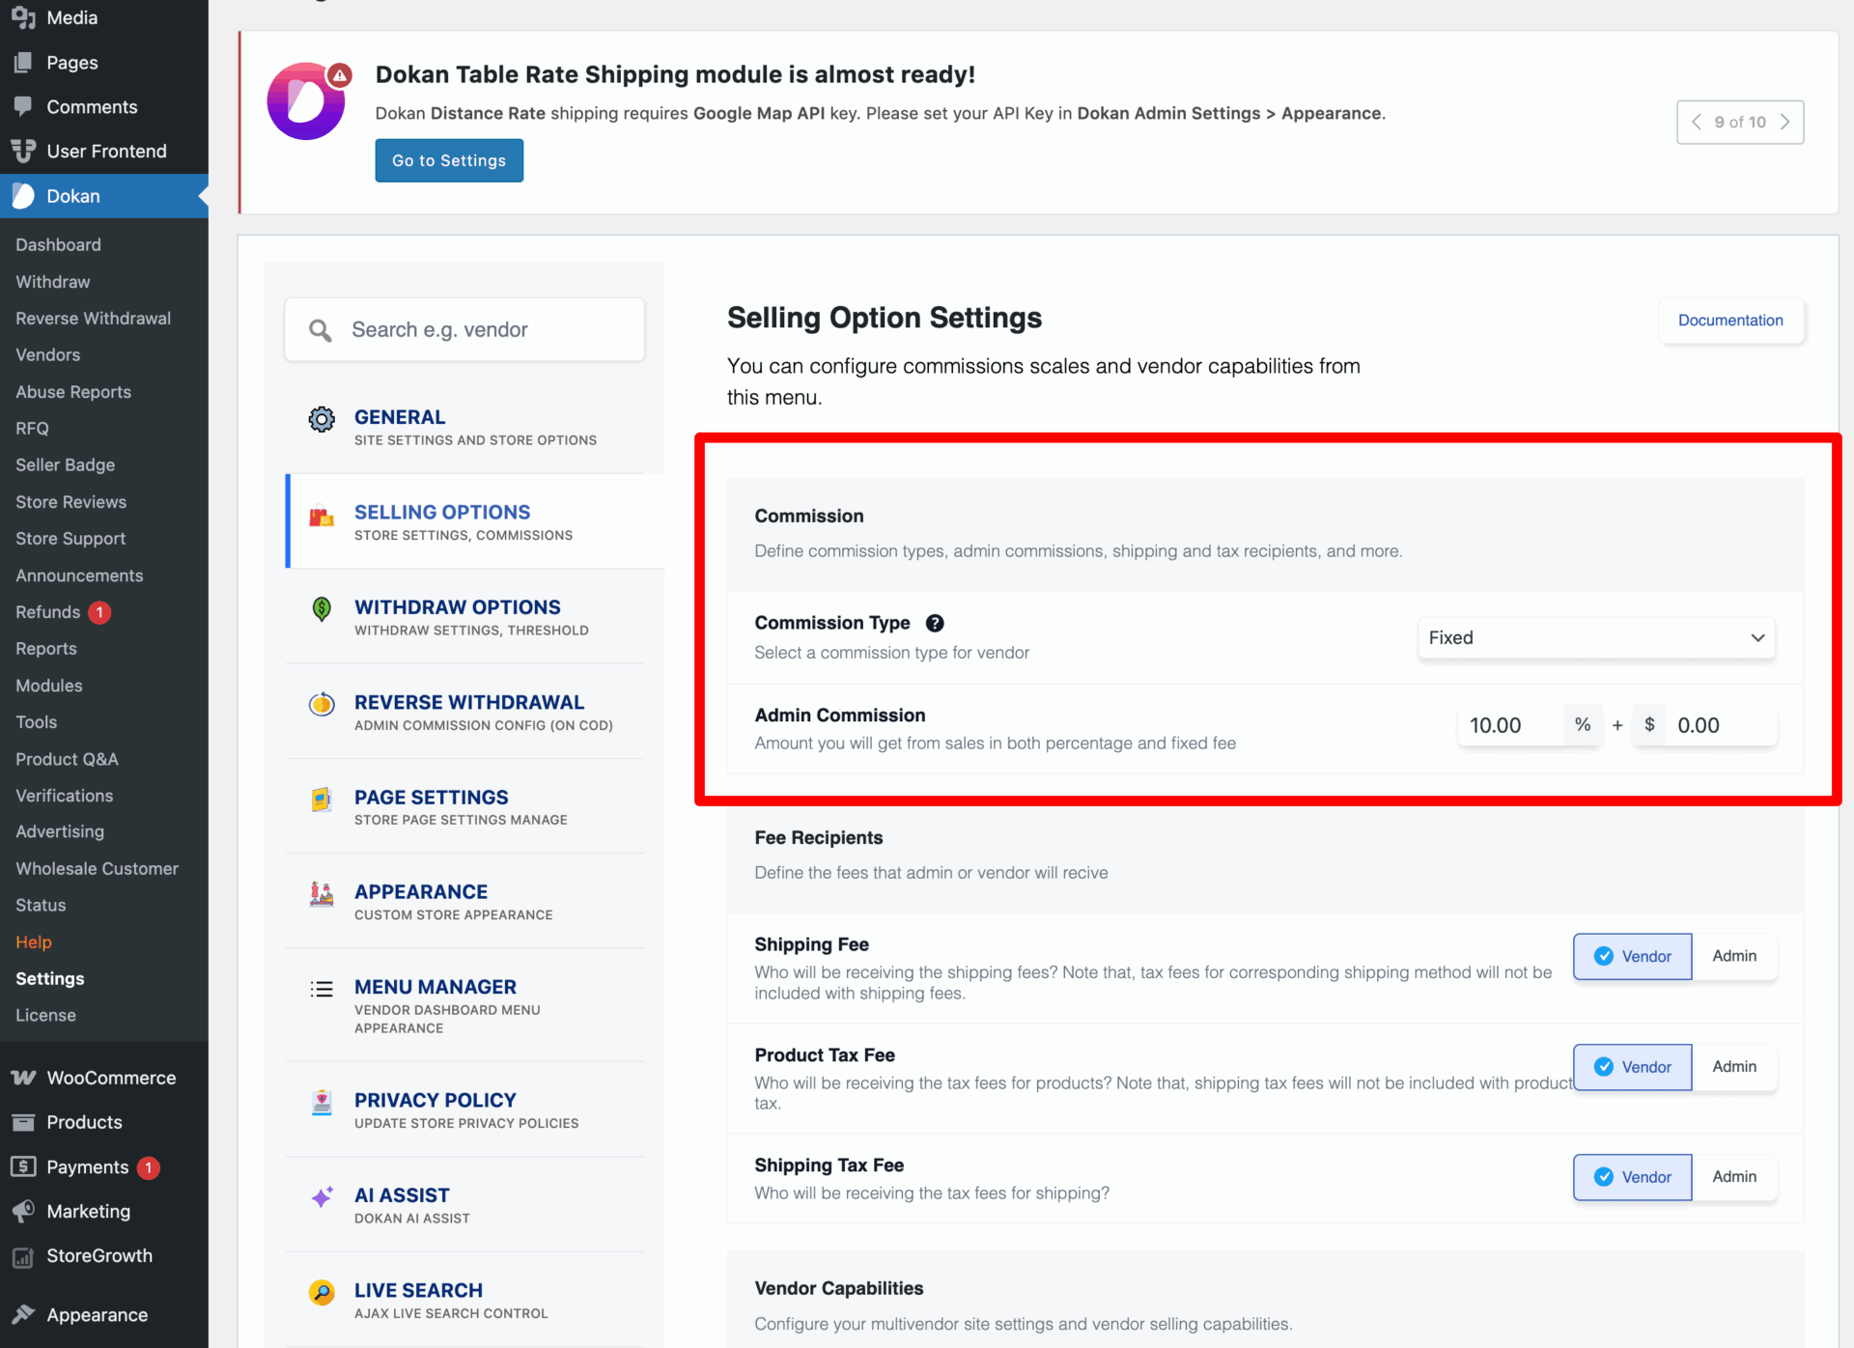1854x1348 pixels.
Task: Click the Media sidebar icon
Action: [x=23, y=17]
